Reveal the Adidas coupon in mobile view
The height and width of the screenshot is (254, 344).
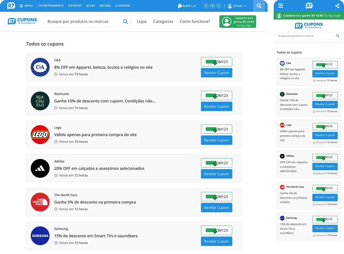(325, 166)
